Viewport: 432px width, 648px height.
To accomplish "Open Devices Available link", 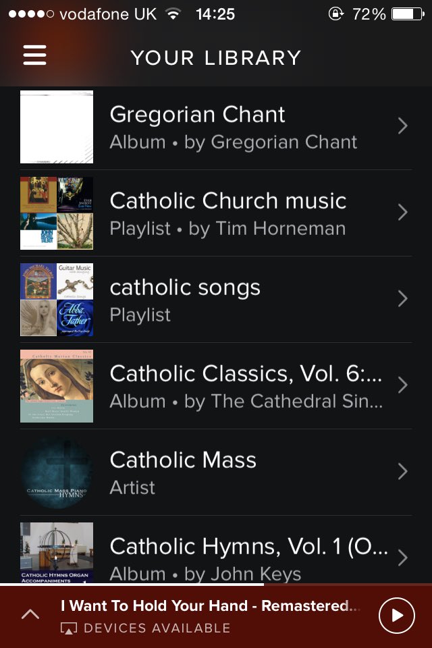I will click(157, 628).
